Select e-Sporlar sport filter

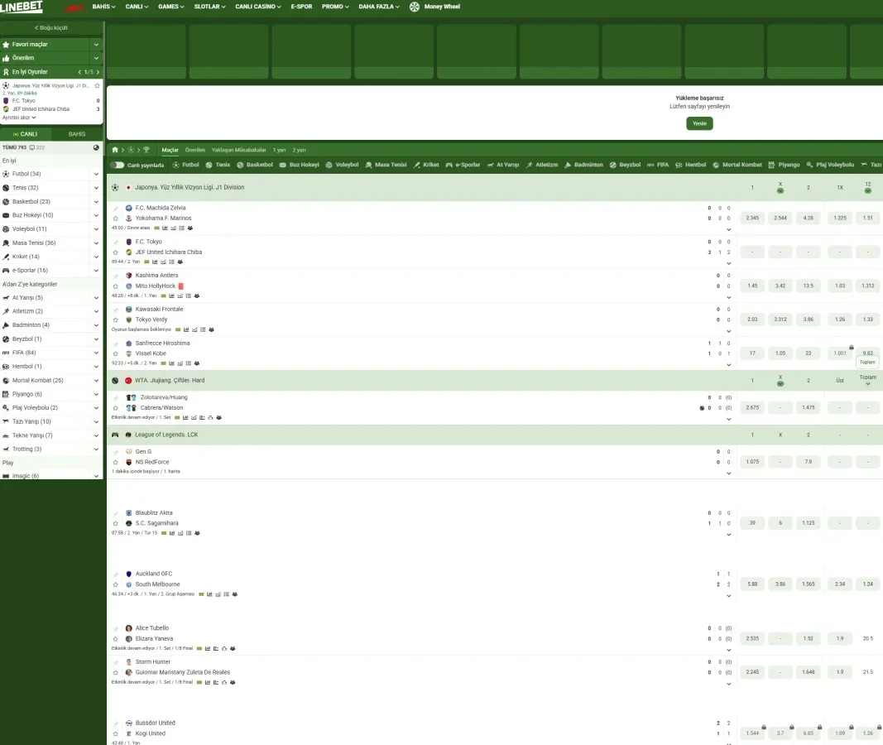(463, 165)
